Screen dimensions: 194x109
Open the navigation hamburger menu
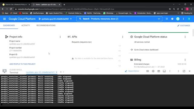(5, 19)
